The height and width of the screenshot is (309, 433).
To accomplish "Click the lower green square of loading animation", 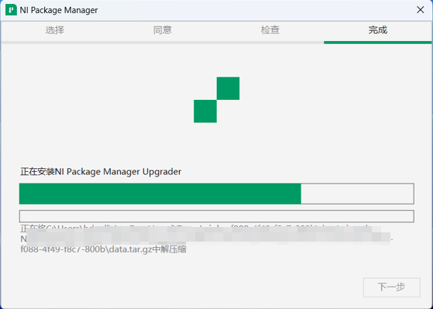I will (205, 112).
